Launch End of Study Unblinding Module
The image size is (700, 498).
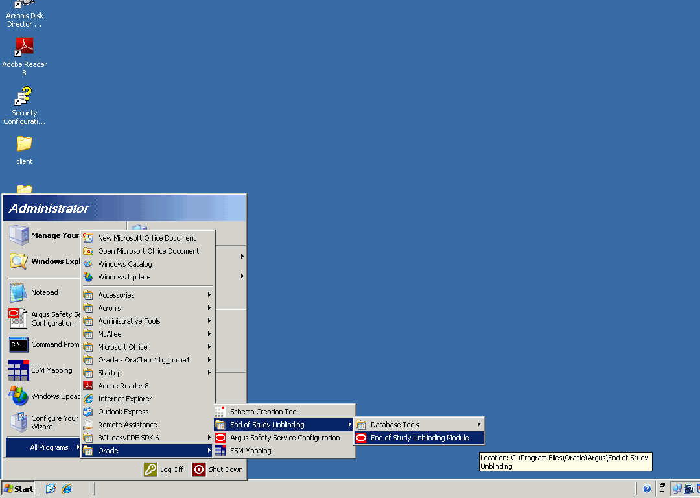point(419,438)
